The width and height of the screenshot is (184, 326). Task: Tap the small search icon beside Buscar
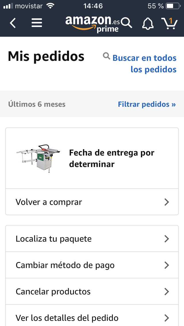[107, 56]
